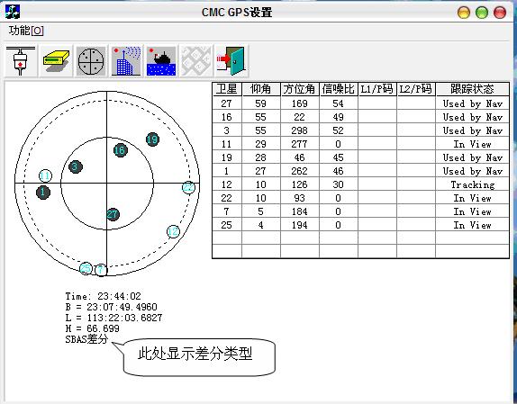This screenshot has height=404, width=517.
Task: Click the SBAS差分 status text
Action: pos(86,339)
